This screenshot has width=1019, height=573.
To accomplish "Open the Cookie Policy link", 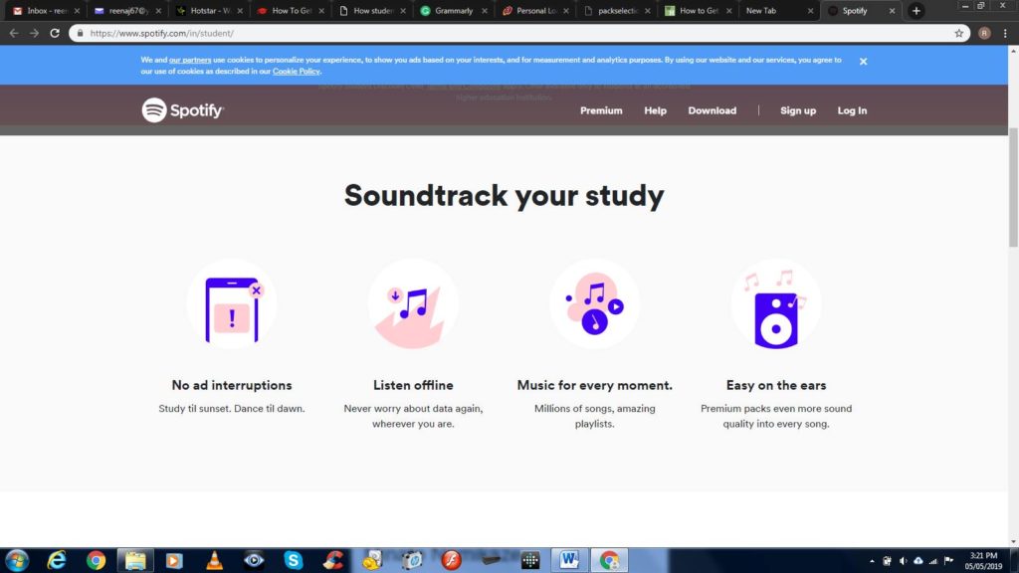I will point(296,72).
